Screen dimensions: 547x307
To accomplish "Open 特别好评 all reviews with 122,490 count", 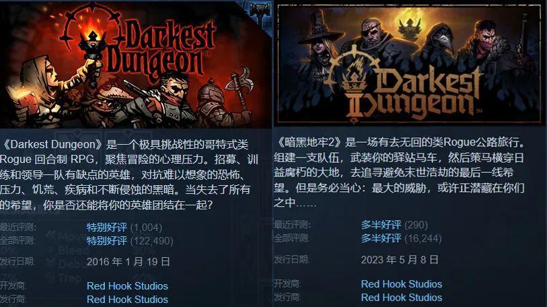I will click(x=107, y=240).
